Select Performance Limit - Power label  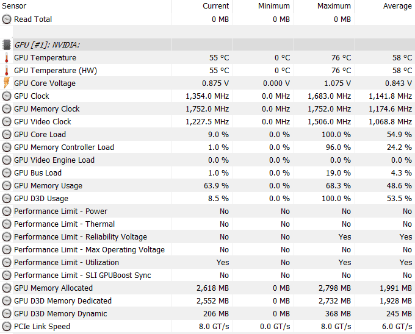point(60,211)
